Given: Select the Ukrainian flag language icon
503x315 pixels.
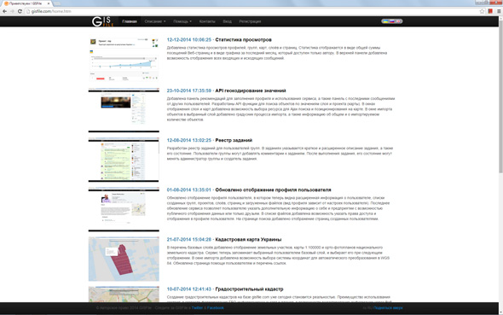Looking at the screenshot, I should tap(385, 21).
